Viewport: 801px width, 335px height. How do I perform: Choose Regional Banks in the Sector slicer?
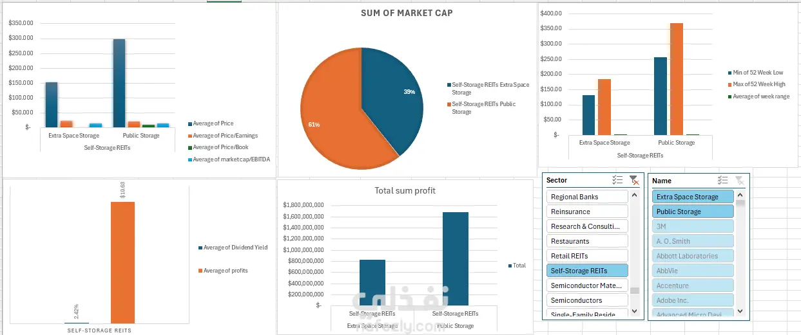tap(586, 197)
